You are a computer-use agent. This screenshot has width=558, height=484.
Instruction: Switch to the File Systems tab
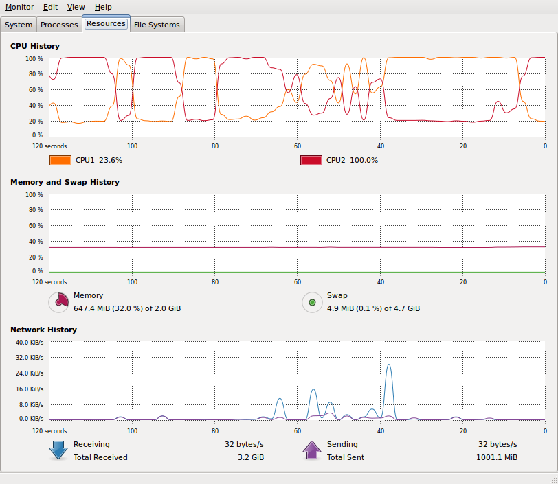point(157,25)
